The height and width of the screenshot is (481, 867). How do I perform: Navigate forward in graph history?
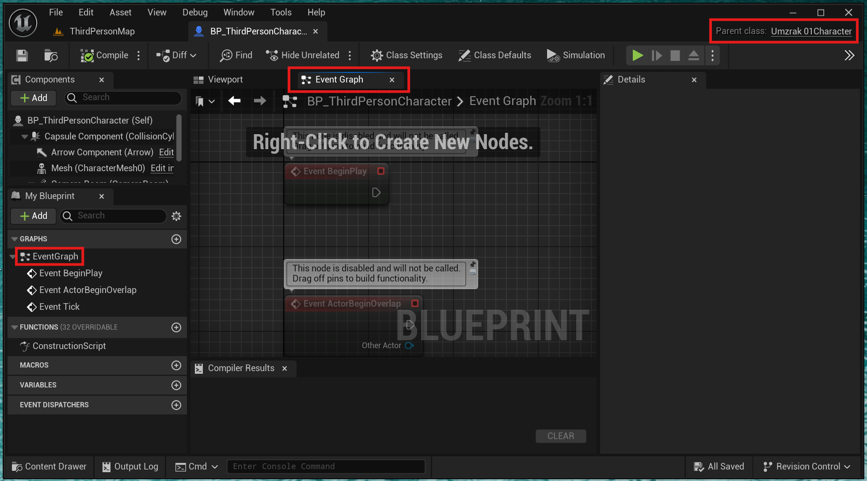pyautogui.click(x=260, y=101)
